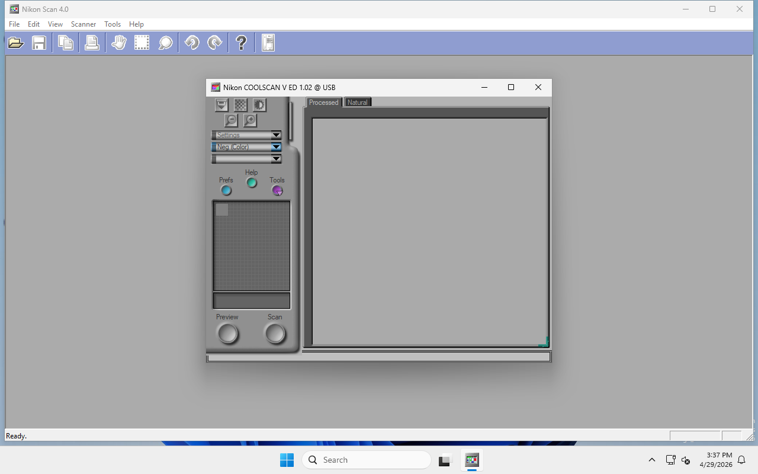This screenshot has height=474, width=758.
Task: Open the Help menu in menu bar
Action: pyautogui.click(x=136, y=24)
